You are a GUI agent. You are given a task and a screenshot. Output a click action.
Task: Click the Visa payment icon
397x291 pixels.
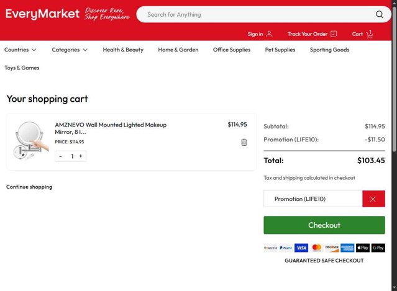coord(301,248)
